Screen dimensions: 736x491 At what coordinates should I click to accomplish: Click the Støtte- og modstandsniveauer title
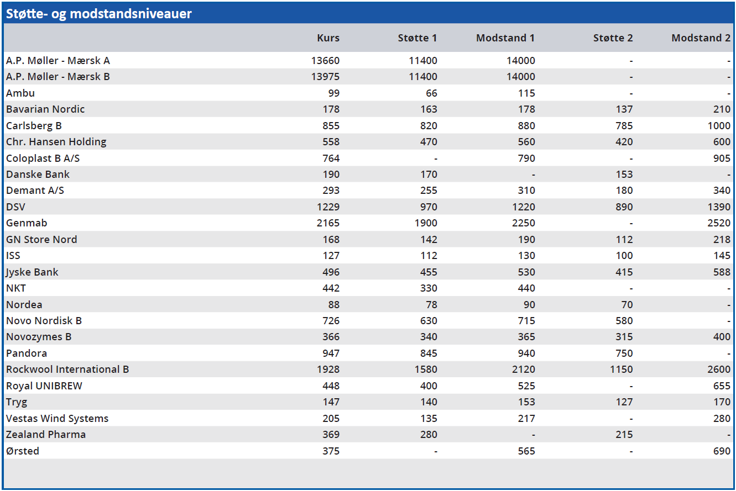(99, 14)
